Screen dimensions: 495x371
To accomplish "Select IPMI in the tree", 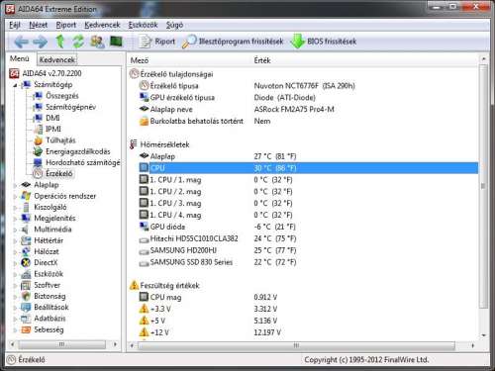I will coord(53,129).
